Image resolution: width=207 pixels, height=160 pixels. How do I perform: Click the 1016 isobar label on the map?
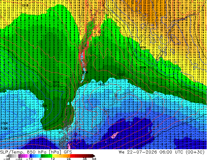(178, 92)
